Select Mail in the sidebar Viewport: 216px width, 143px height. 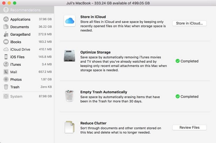coord(27,72)
